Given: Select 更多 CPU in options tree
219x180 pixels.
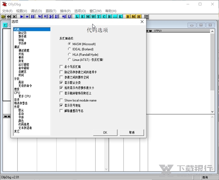Looking at the screenshot, I should pos(24,96).
